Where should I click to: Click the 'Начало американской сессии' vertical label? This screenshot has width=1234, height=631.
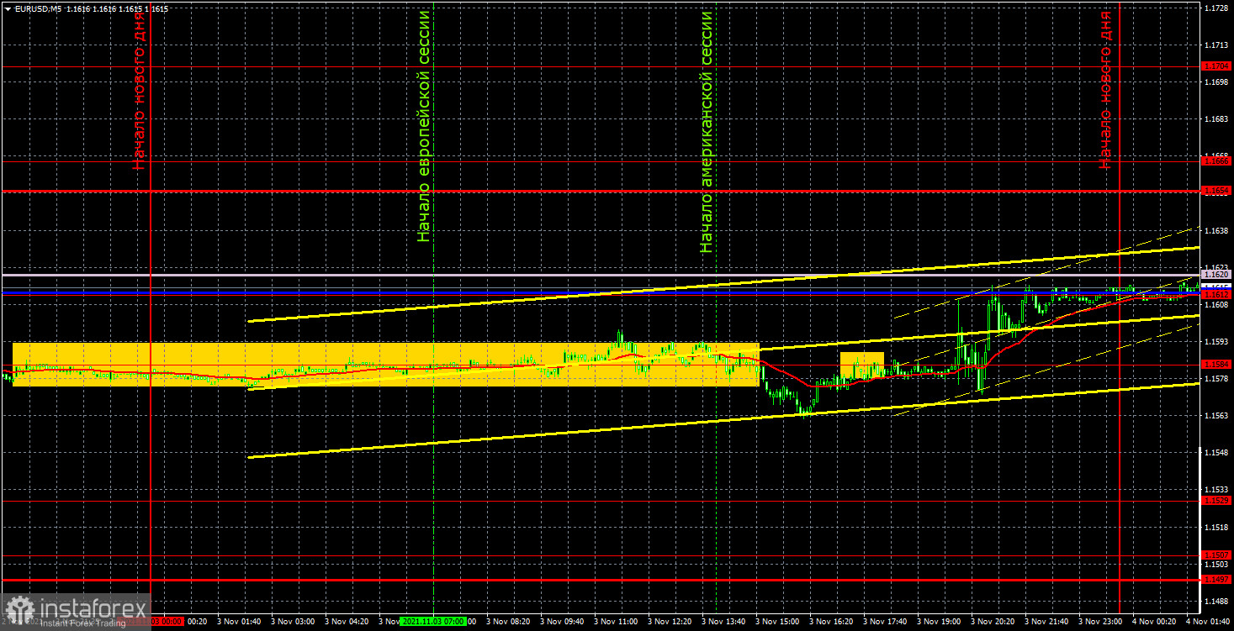(707, 131)
